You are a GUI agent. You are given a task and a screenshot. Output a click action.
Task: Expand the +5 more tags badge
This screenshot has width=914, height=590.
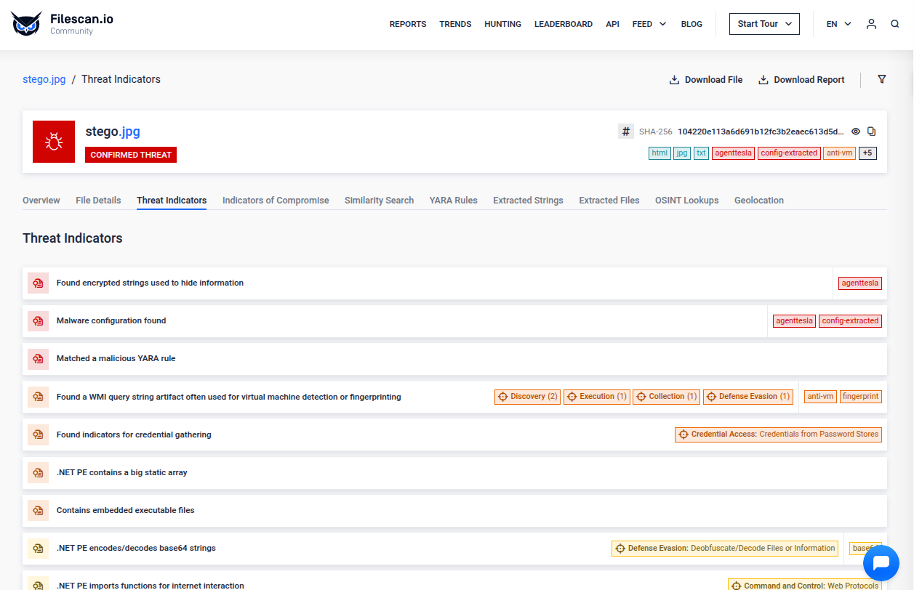click(867, 153)
